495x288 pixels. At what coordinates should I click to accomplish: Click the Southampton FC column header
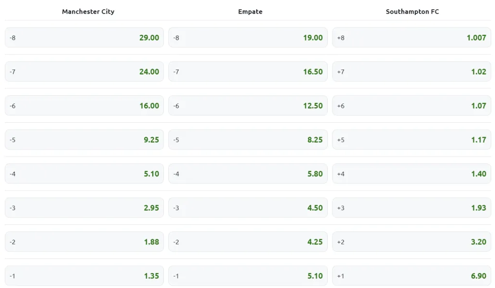412,11
